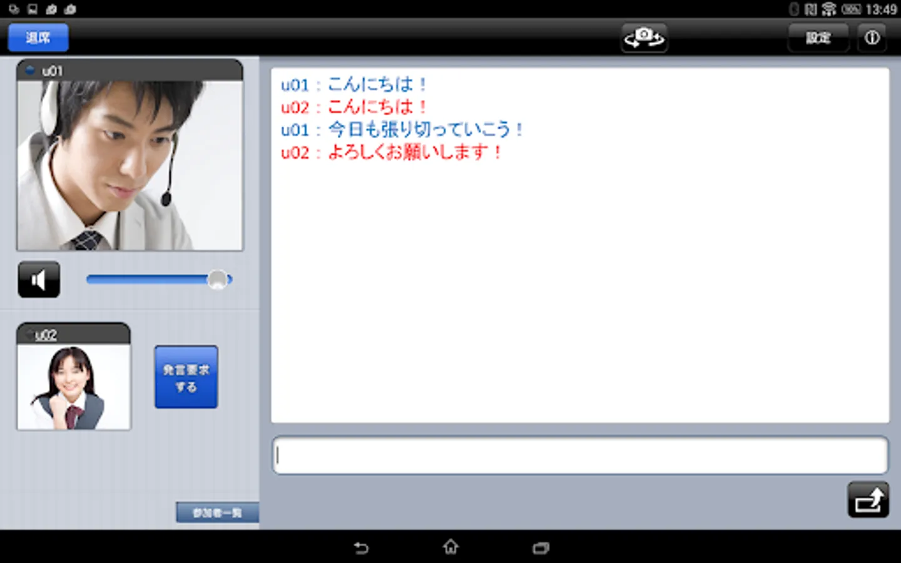
Task: Open the 参加者一覧 participant list
Action: coord(217,513)
